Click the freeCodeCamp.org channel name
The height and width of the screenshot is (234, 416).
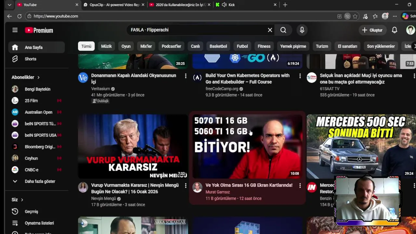[222, 89]
